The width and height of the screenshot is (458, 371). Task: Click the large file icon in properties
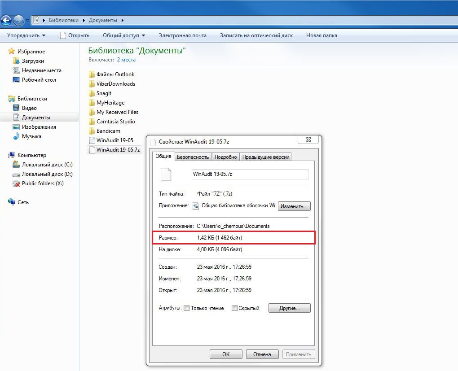(166, 174)
